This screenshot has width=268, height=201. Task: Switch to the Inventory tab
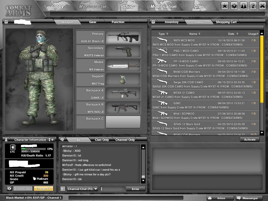click(171, 22)
